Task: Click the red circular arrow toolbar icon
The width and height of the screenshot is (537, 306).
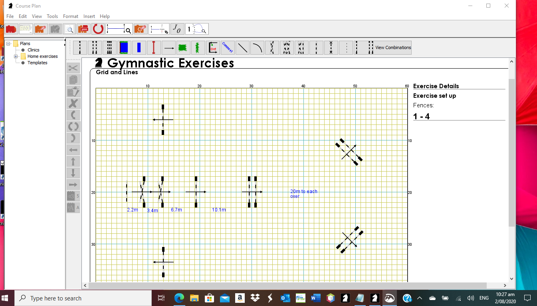Action: pos(98,29)
